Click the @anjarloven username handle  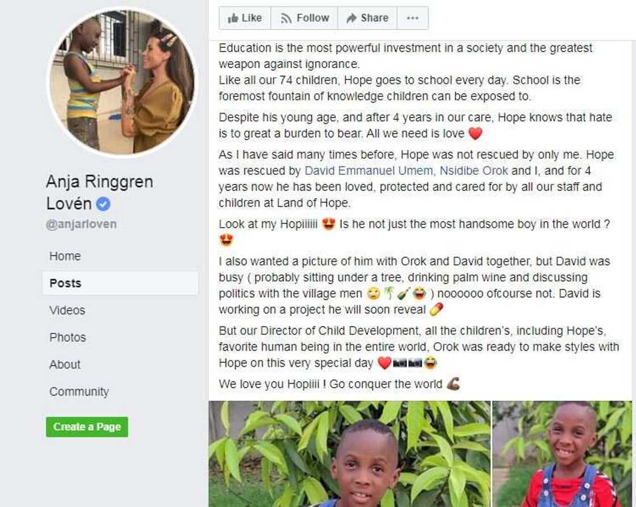pyautogui.click(x=81, y=224)
